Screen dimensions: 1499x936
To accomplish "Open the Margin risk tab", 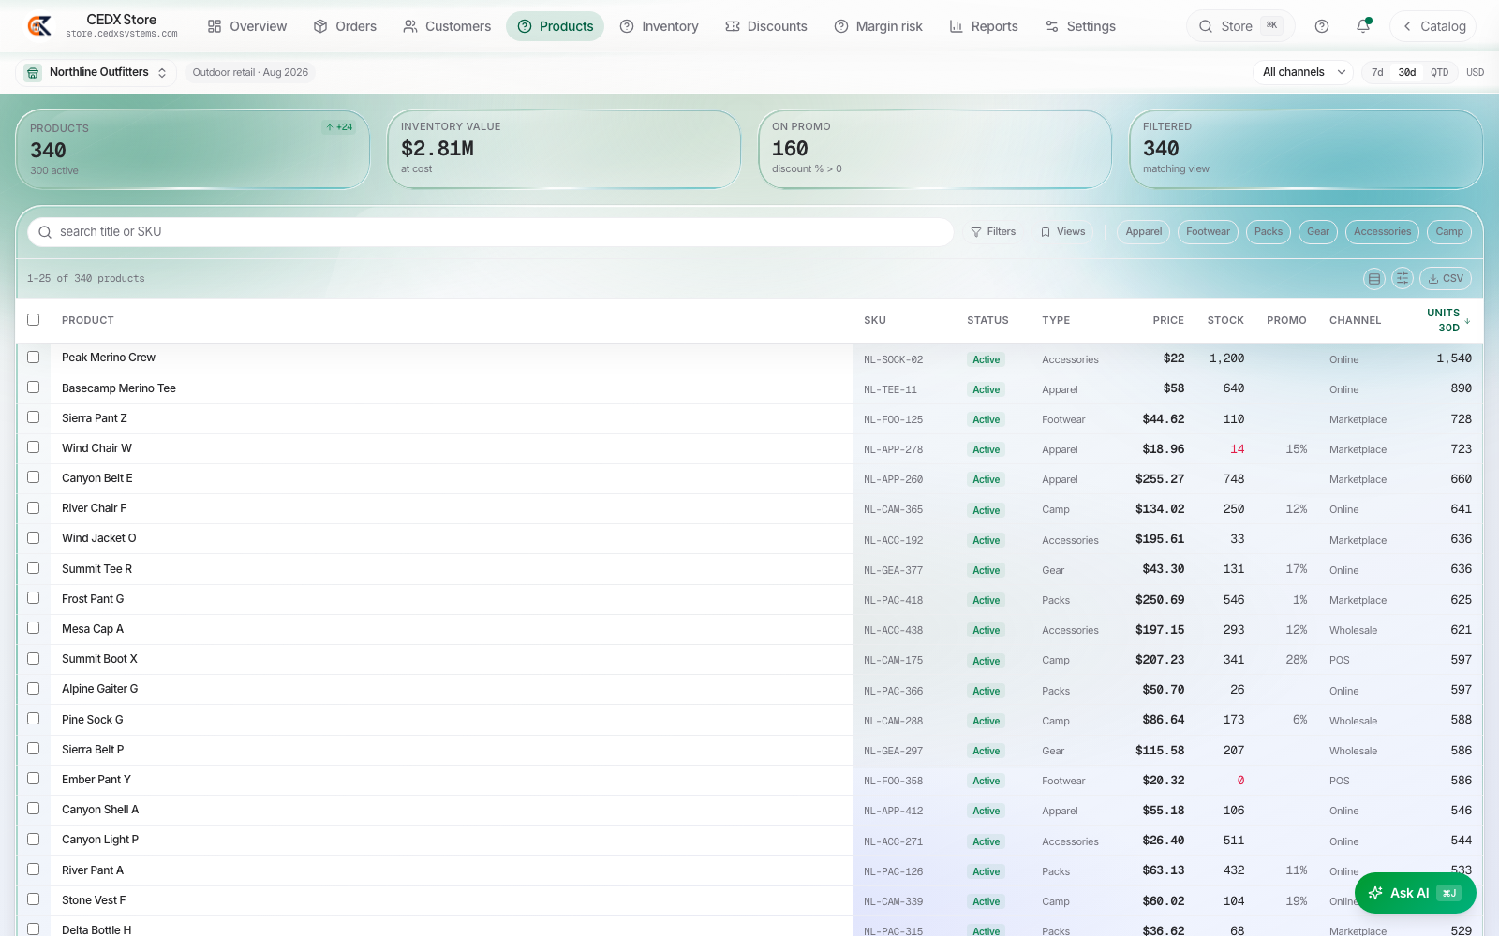I will 879,26.
